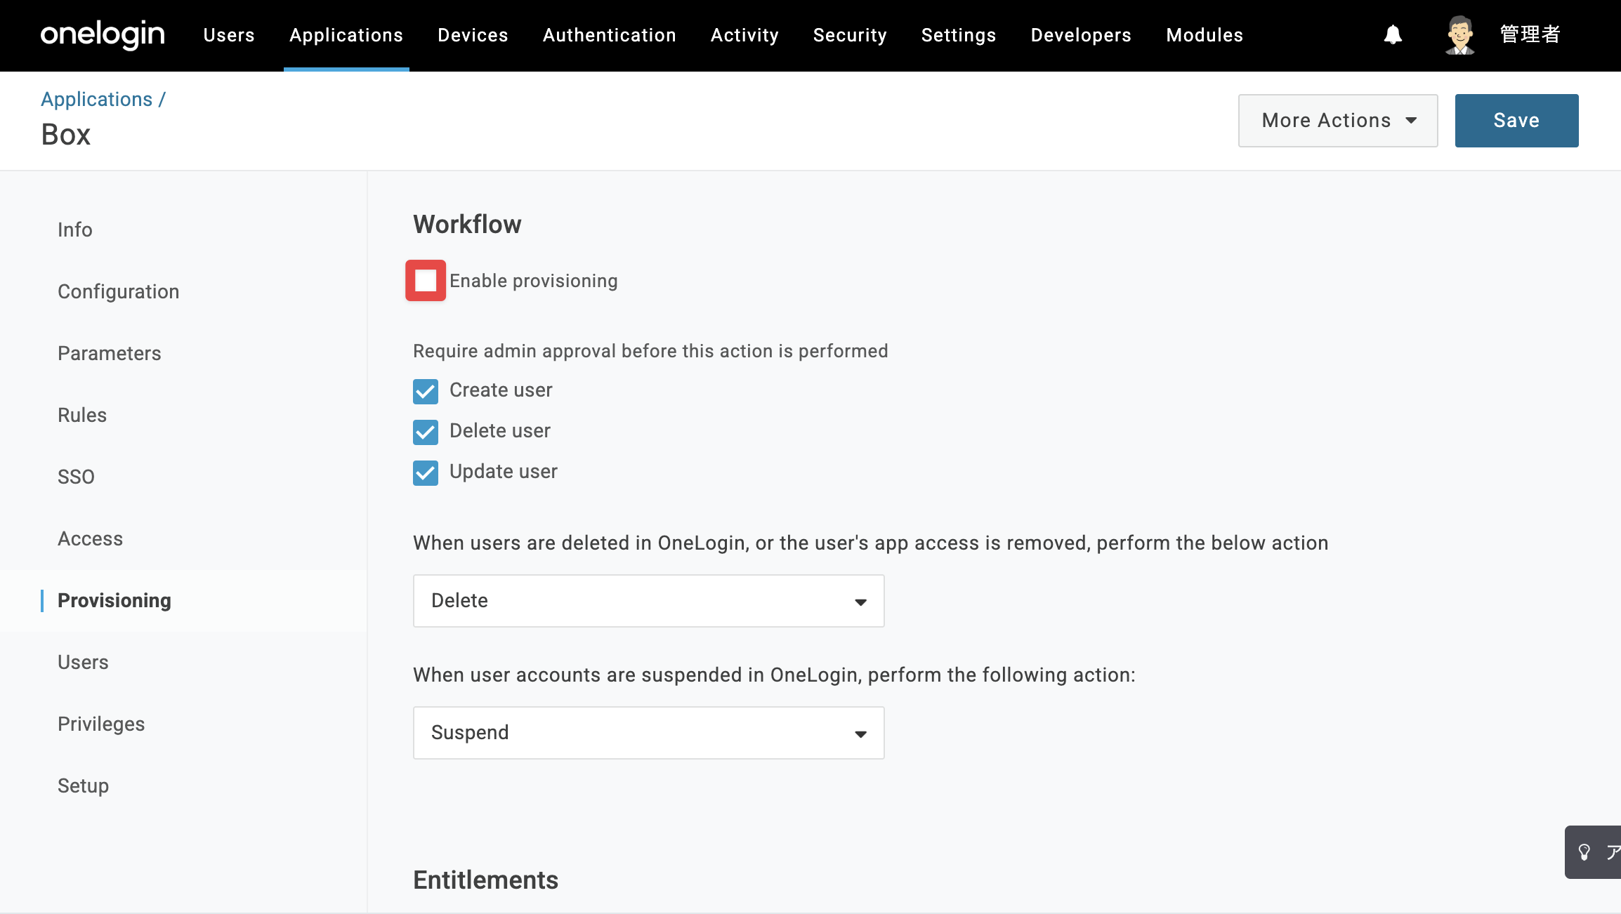Viewport: 1621px width, 914px height.
Task: Open the lightbulb help widget
Action: click(x=1593, y=852)
